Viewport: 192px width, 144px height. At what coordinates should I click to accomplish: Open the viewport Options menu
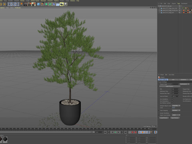tap(2, 8)
